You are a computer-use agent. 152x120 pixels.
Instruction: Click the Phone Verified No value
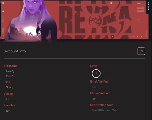(x=94, y=99)
